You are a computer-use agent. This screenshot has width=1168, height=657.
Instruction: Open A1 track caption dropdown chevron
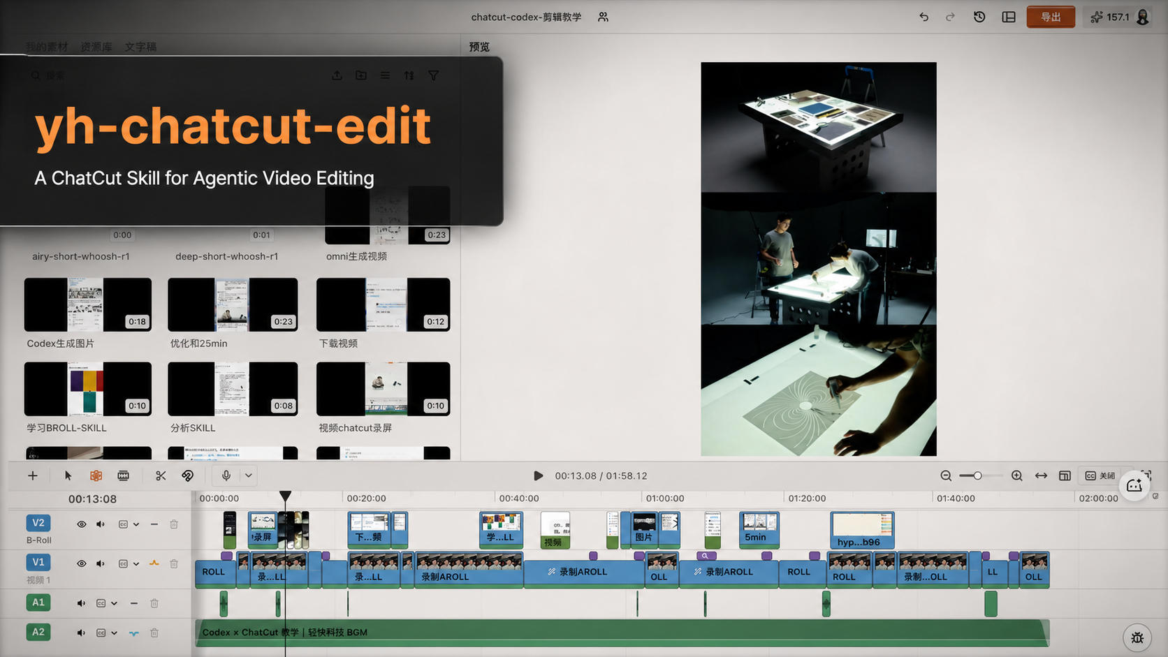(114, 603)
